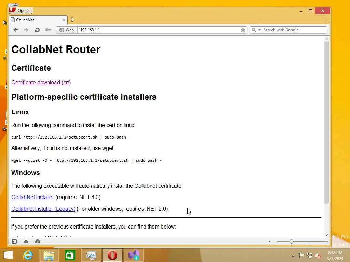Open the muted volume tray icon
Viewport: 350px width, 262px height.
click(x=318, y=255)
